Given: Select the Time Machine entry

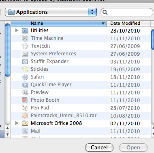Looking at the screenshot, I should 47,38.
